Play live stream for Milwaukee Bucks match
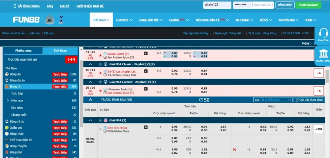Viewport: 330px width, 158px height. pyautogui.click(x=146, y=89)
